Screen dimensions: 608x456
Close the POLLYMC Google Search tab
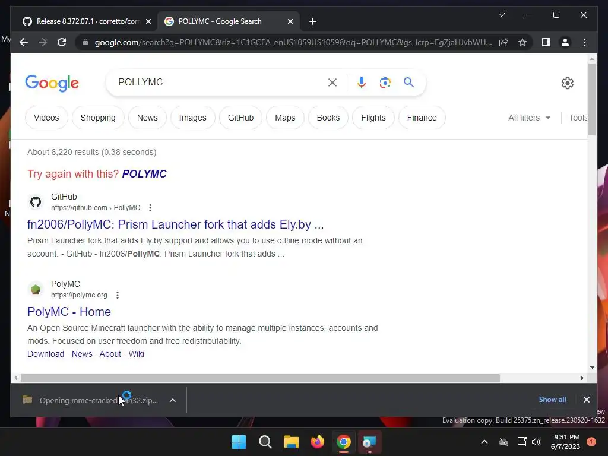click(290, 21)
